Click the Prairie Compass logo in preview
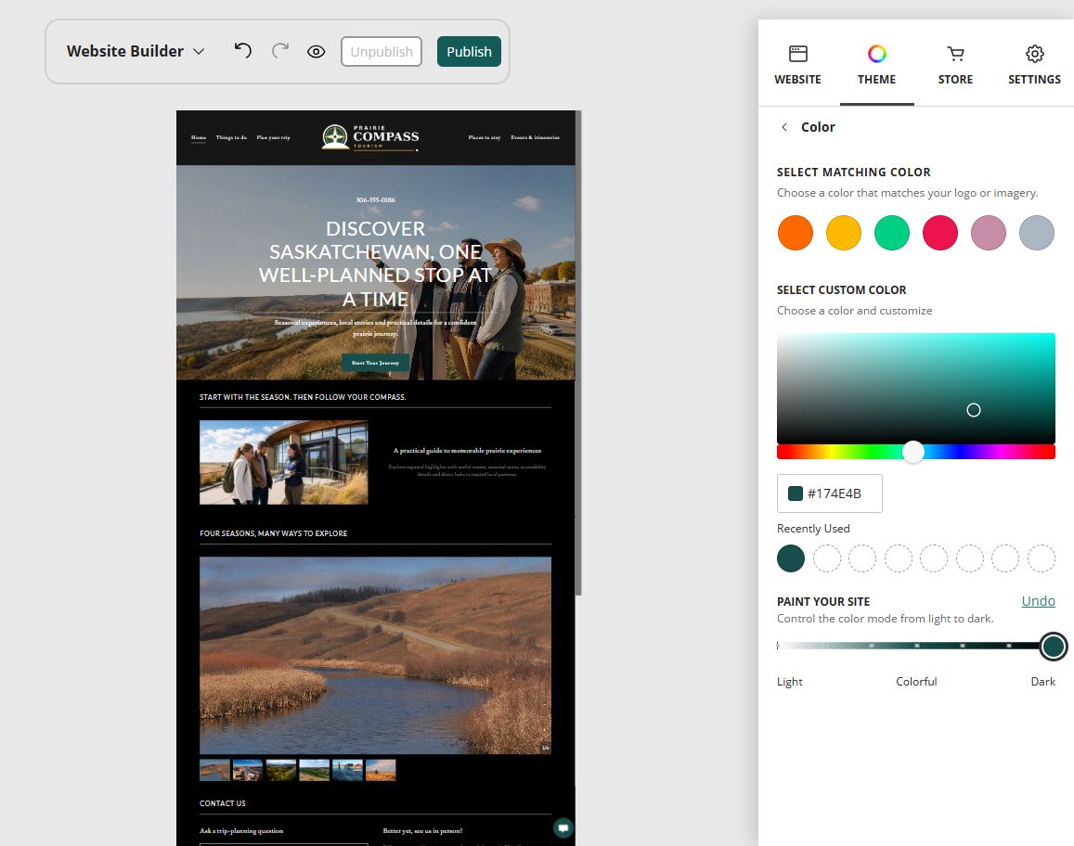 coord(370,137)
